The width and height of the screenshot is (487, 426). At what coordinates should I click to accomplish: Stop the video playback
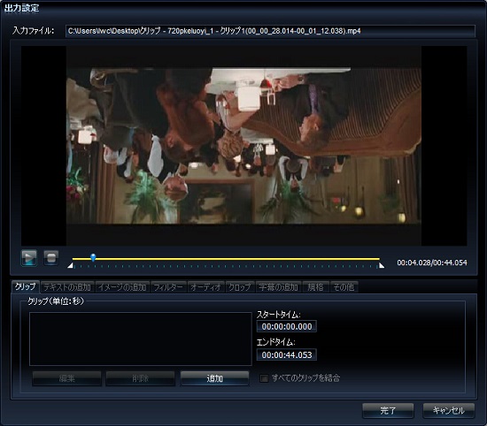pos(51,258)
